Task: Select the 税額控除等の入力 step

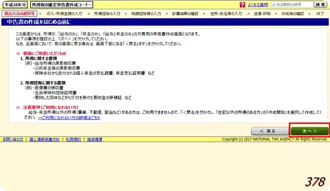Action: coord(146,14)
